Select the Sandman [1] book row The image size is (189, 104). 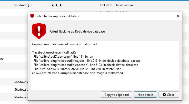click(x=23, y=5)
